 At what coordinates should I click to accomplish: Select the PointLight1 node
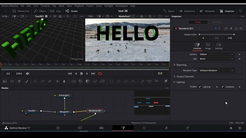[x=64, y=95]
